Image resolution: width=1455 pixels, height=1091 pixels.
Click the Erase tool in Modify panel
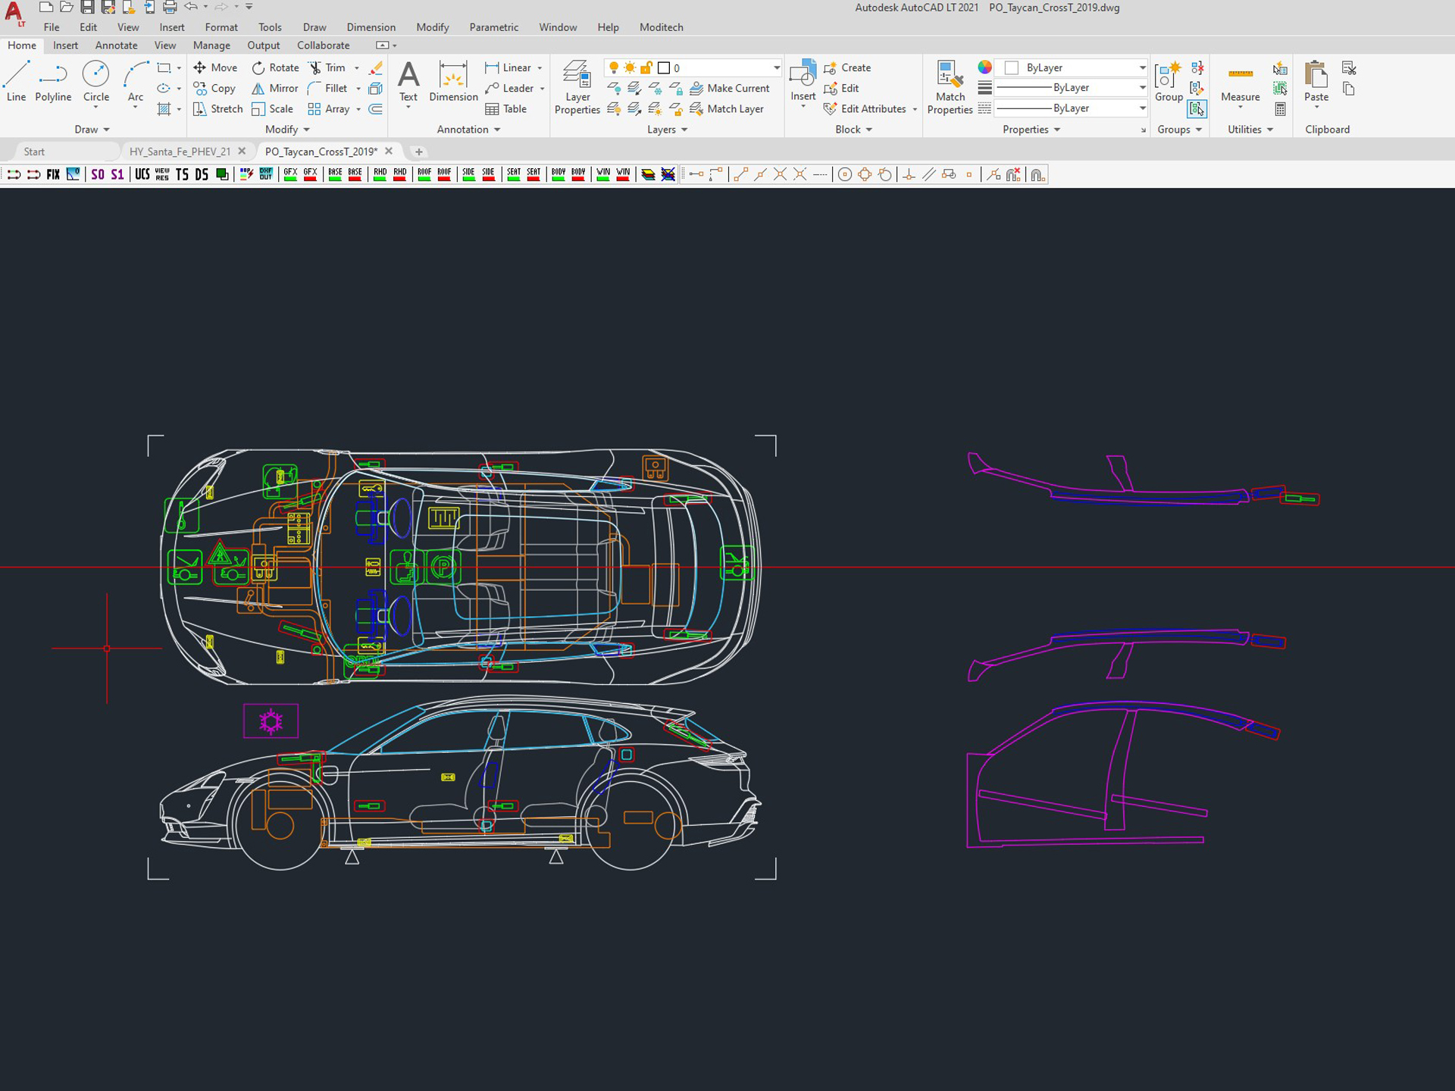375,67
